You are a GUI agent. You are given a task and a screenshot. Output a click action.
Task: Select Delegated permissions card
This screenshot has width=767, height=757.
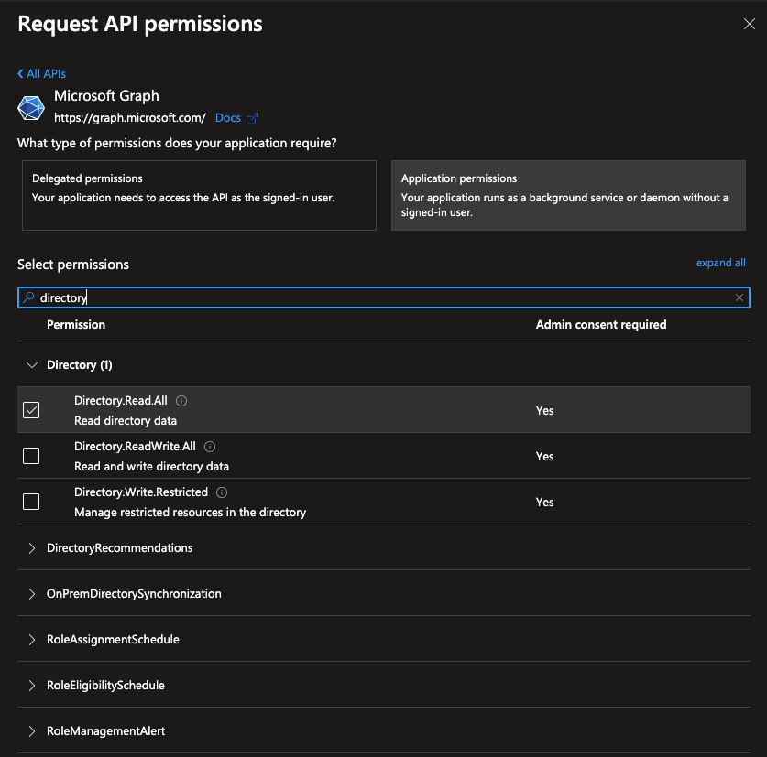point(199,195)
